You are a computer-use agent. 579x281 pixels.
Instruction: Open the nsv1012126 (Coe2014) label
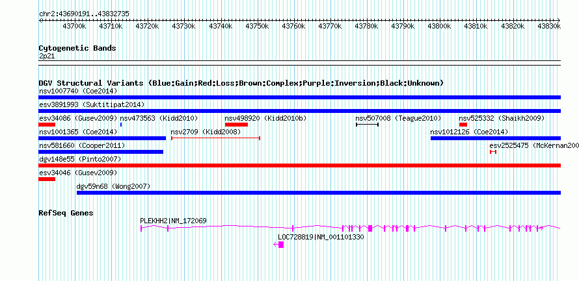click(469, 132)
